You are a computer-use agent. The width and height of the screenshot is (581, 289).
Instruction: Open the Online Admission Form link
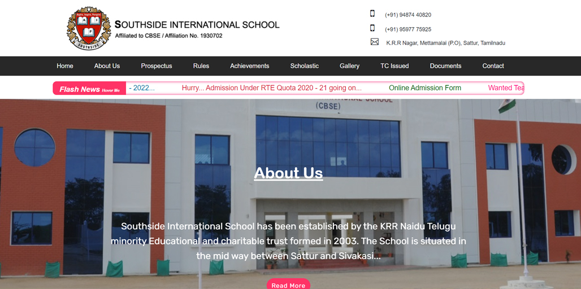pos(425,88)
